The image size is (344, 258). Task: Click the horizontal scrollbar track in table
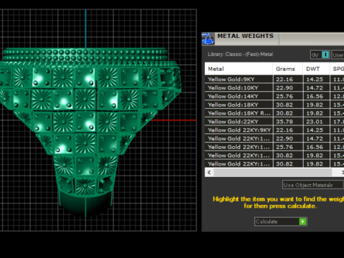pos(272,172)
